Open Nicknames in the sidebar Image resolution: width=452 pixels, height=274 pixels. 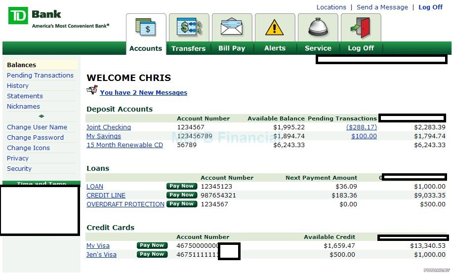pyautogui.click(x=23, y=106)
